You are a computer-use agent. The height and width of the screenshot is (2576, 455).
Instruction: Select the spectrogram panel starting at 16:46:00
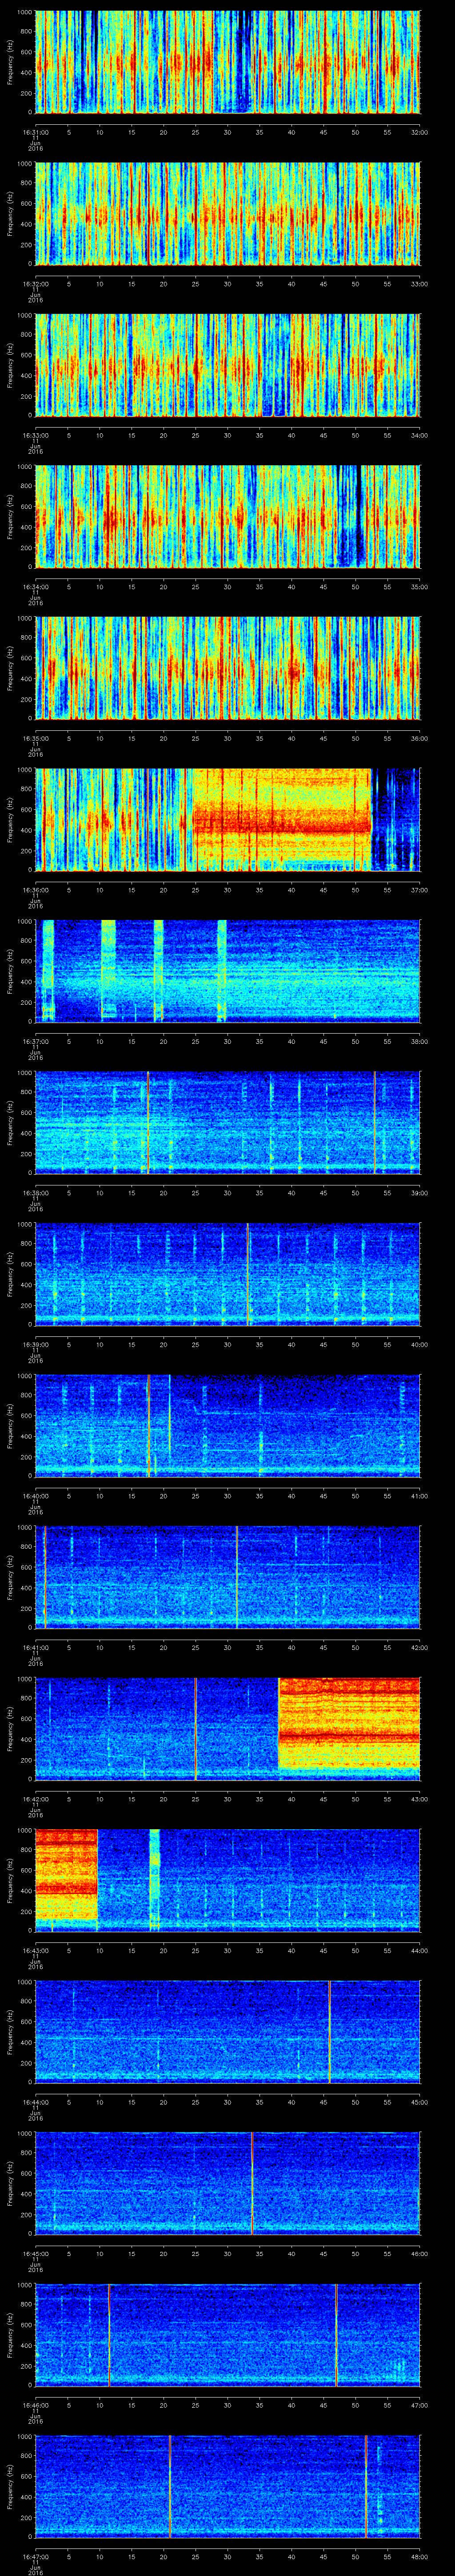pyautogui.click(x=228, y=2335)
